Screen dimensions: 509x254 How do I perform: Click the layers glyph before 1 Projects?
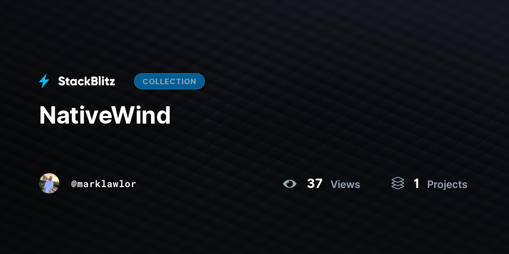point(398,183)
